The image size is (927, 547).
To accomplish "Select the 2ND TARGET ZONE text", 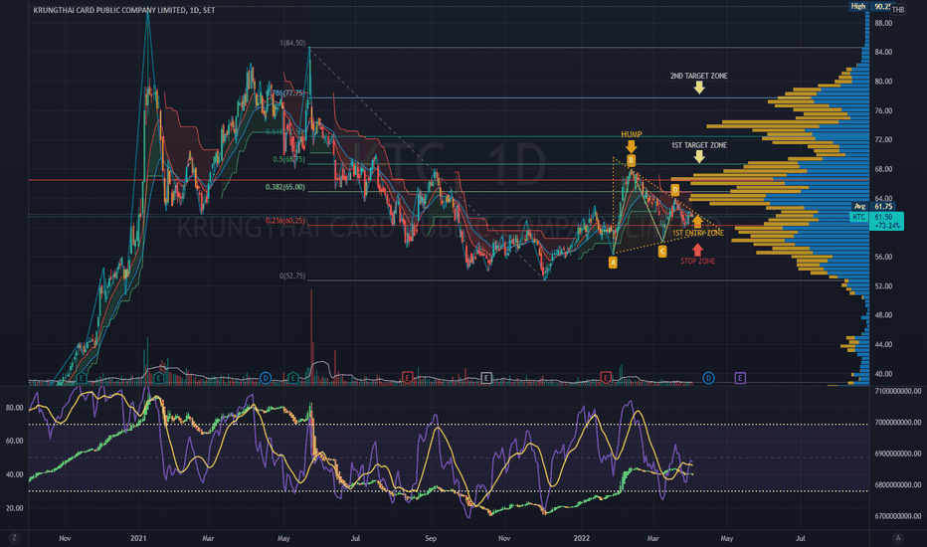I will click(x=699, y=76).
